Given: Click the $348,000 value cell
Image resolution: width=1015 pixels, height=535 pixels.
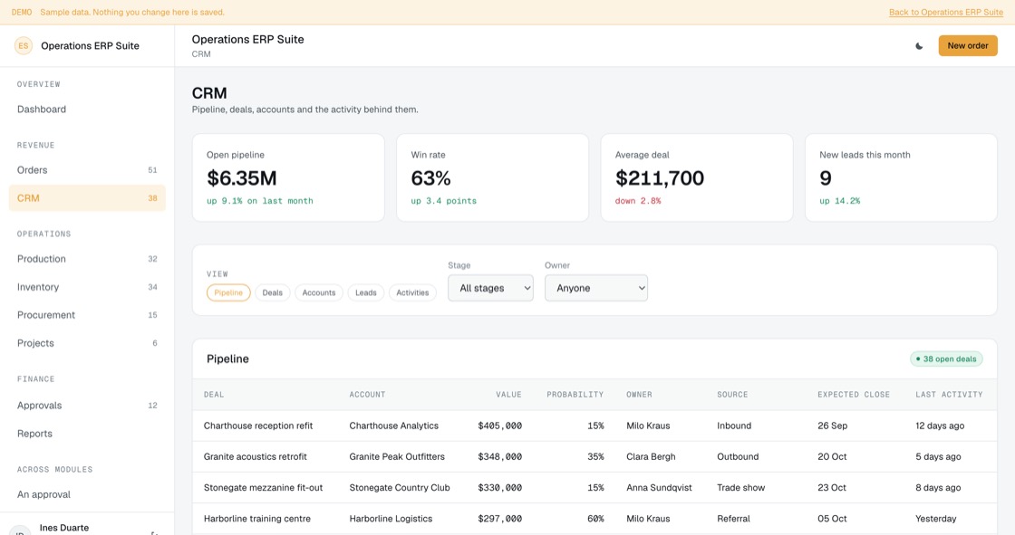Looking at the screenshot, I should coord(499,457).
